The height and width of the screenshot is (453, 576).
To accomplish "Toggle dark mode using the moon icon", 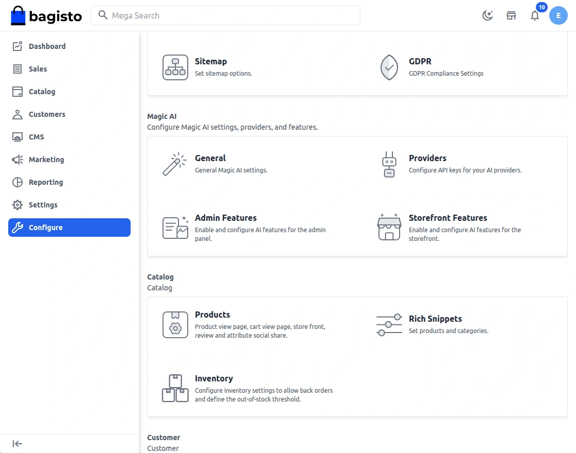I will point(487,15).
